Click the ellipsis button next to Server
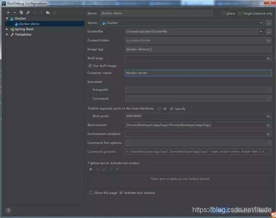The height and width of the screenshot is (218, 276). pos(269,23)
